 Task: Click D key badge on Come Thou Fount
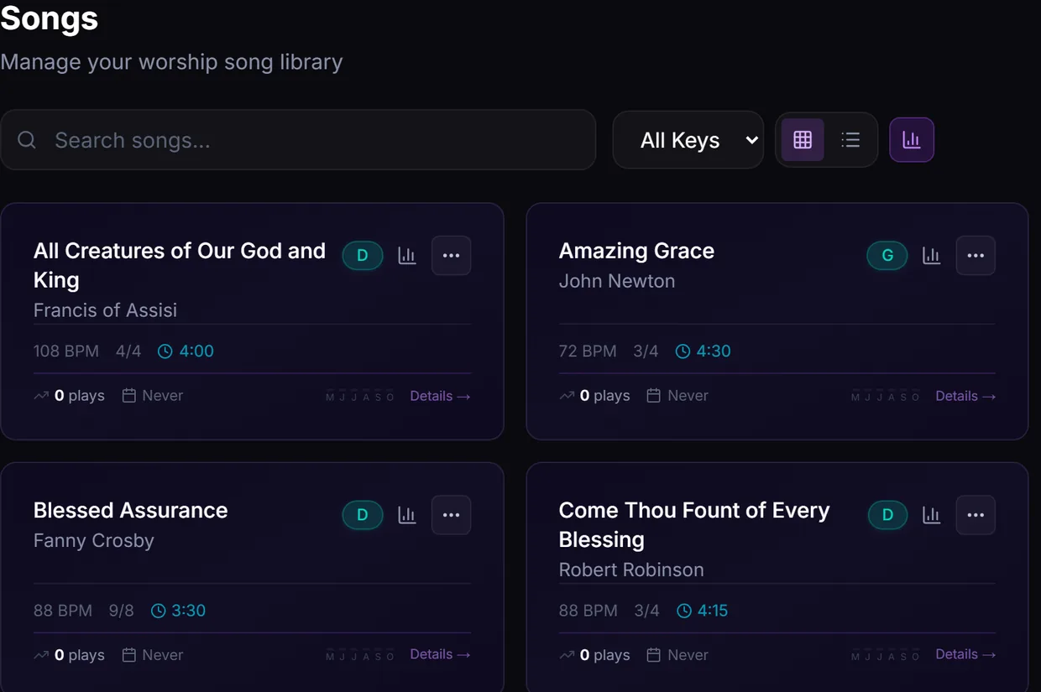887,515
